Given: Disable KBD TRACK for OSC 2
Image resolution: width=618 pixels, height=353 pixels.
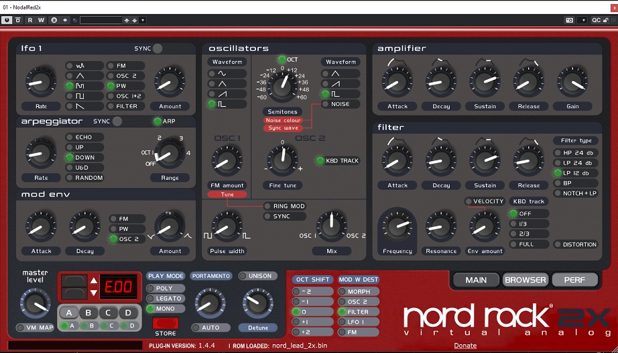Looking at the screenshot, I should [338, 160].
